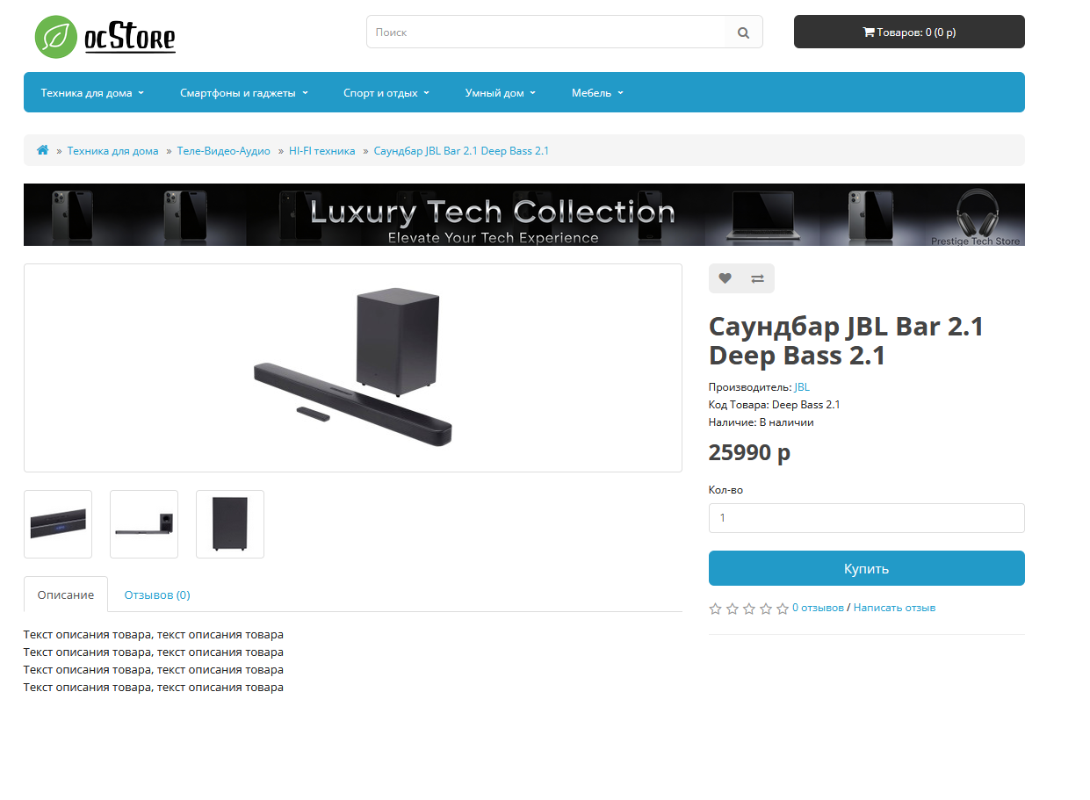Image resolution: width=1090 pixels, height=800 pixels.
Task: Expand the Техника для дома menu
Action: [x=92, y=92]
